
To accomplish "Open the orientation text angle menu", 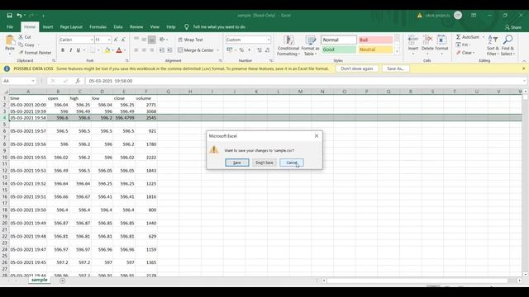I will tap(164, 40).
